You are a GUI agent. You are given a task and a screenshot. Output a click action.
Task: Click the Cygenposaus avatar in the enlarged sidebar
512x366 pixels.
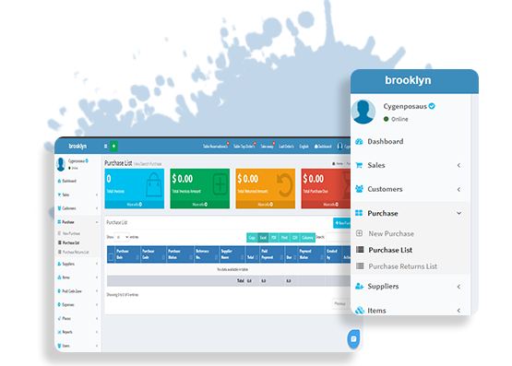point(363,112)
